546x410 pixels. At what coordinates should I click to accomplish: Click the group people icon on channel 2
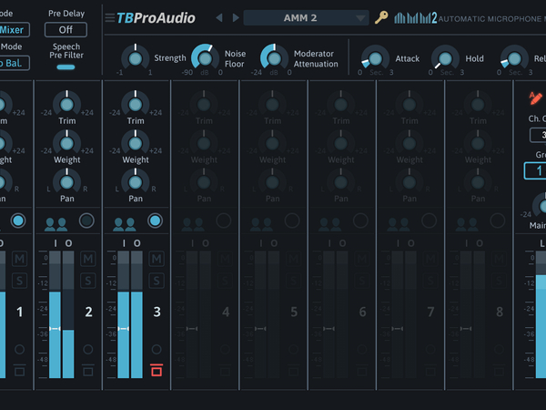56,221
